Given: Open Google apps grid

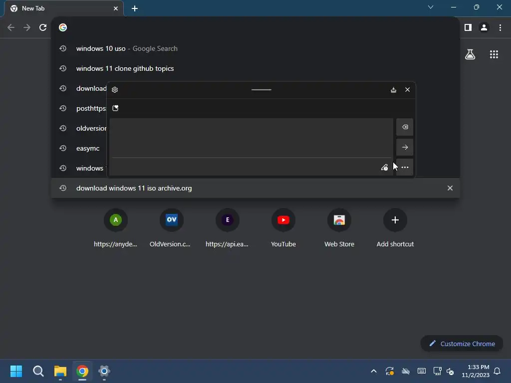Looking at the screenshot, I should point(494,54).
